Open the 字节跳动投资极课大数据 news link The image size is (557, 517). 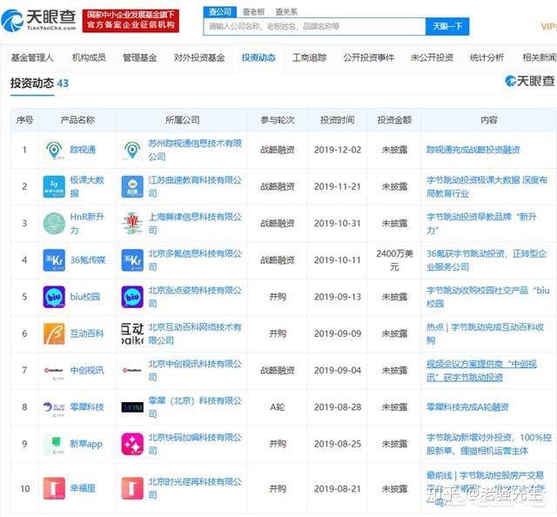click(487, 186)
